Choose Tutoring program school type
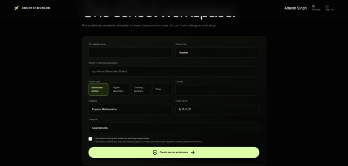 coord(141,89)
